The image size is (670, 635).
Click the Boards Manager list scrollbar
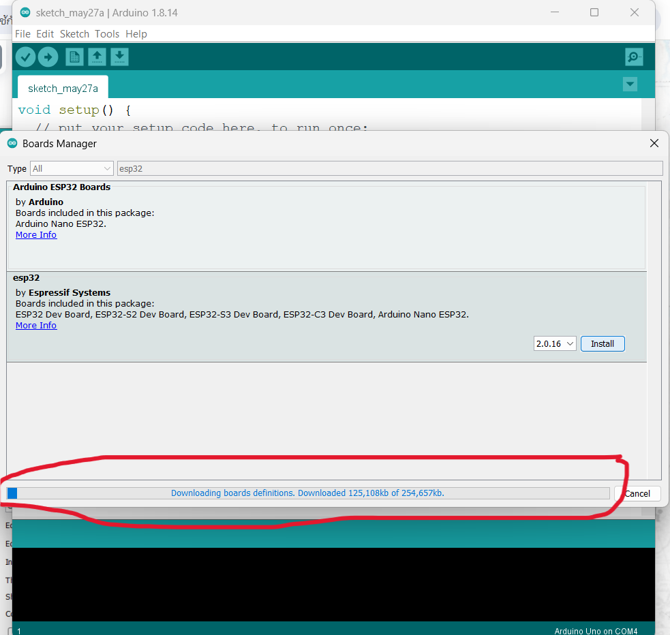pos(654,330)
